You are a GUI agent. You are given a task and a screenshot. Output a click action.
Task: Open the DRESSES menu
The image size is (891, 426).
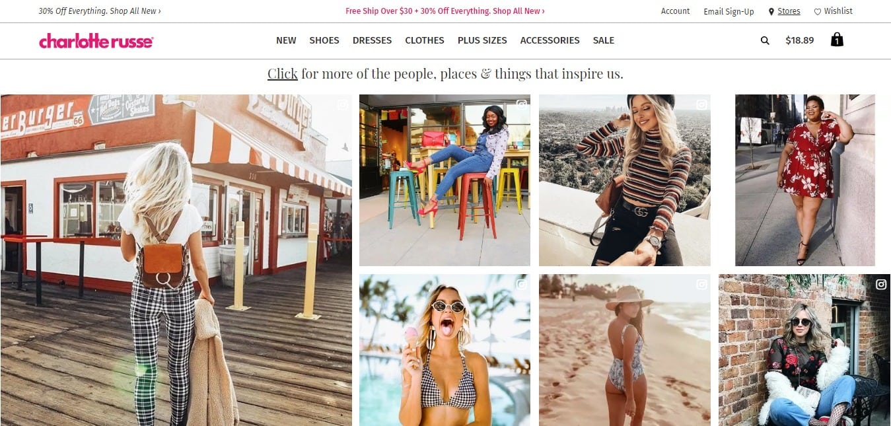point(372,40)
